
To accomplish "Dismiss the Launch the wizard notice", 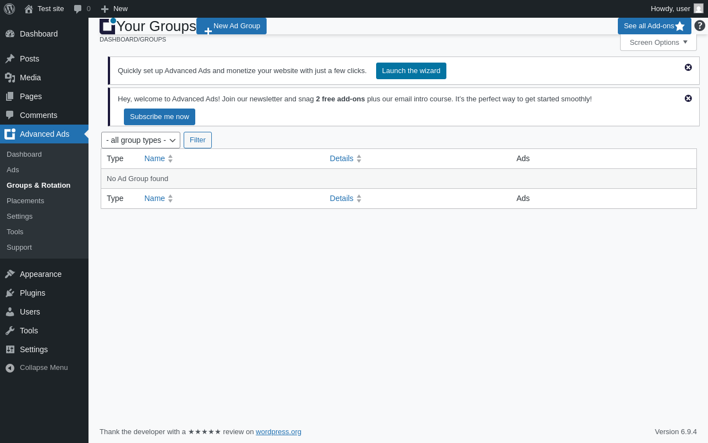I will [x=688, y=67].
